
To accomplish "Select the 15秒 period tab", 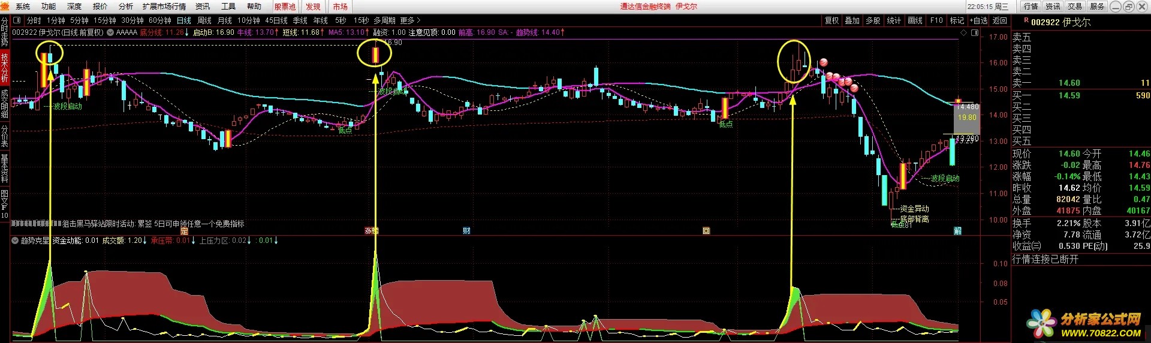I will [361, 20].
